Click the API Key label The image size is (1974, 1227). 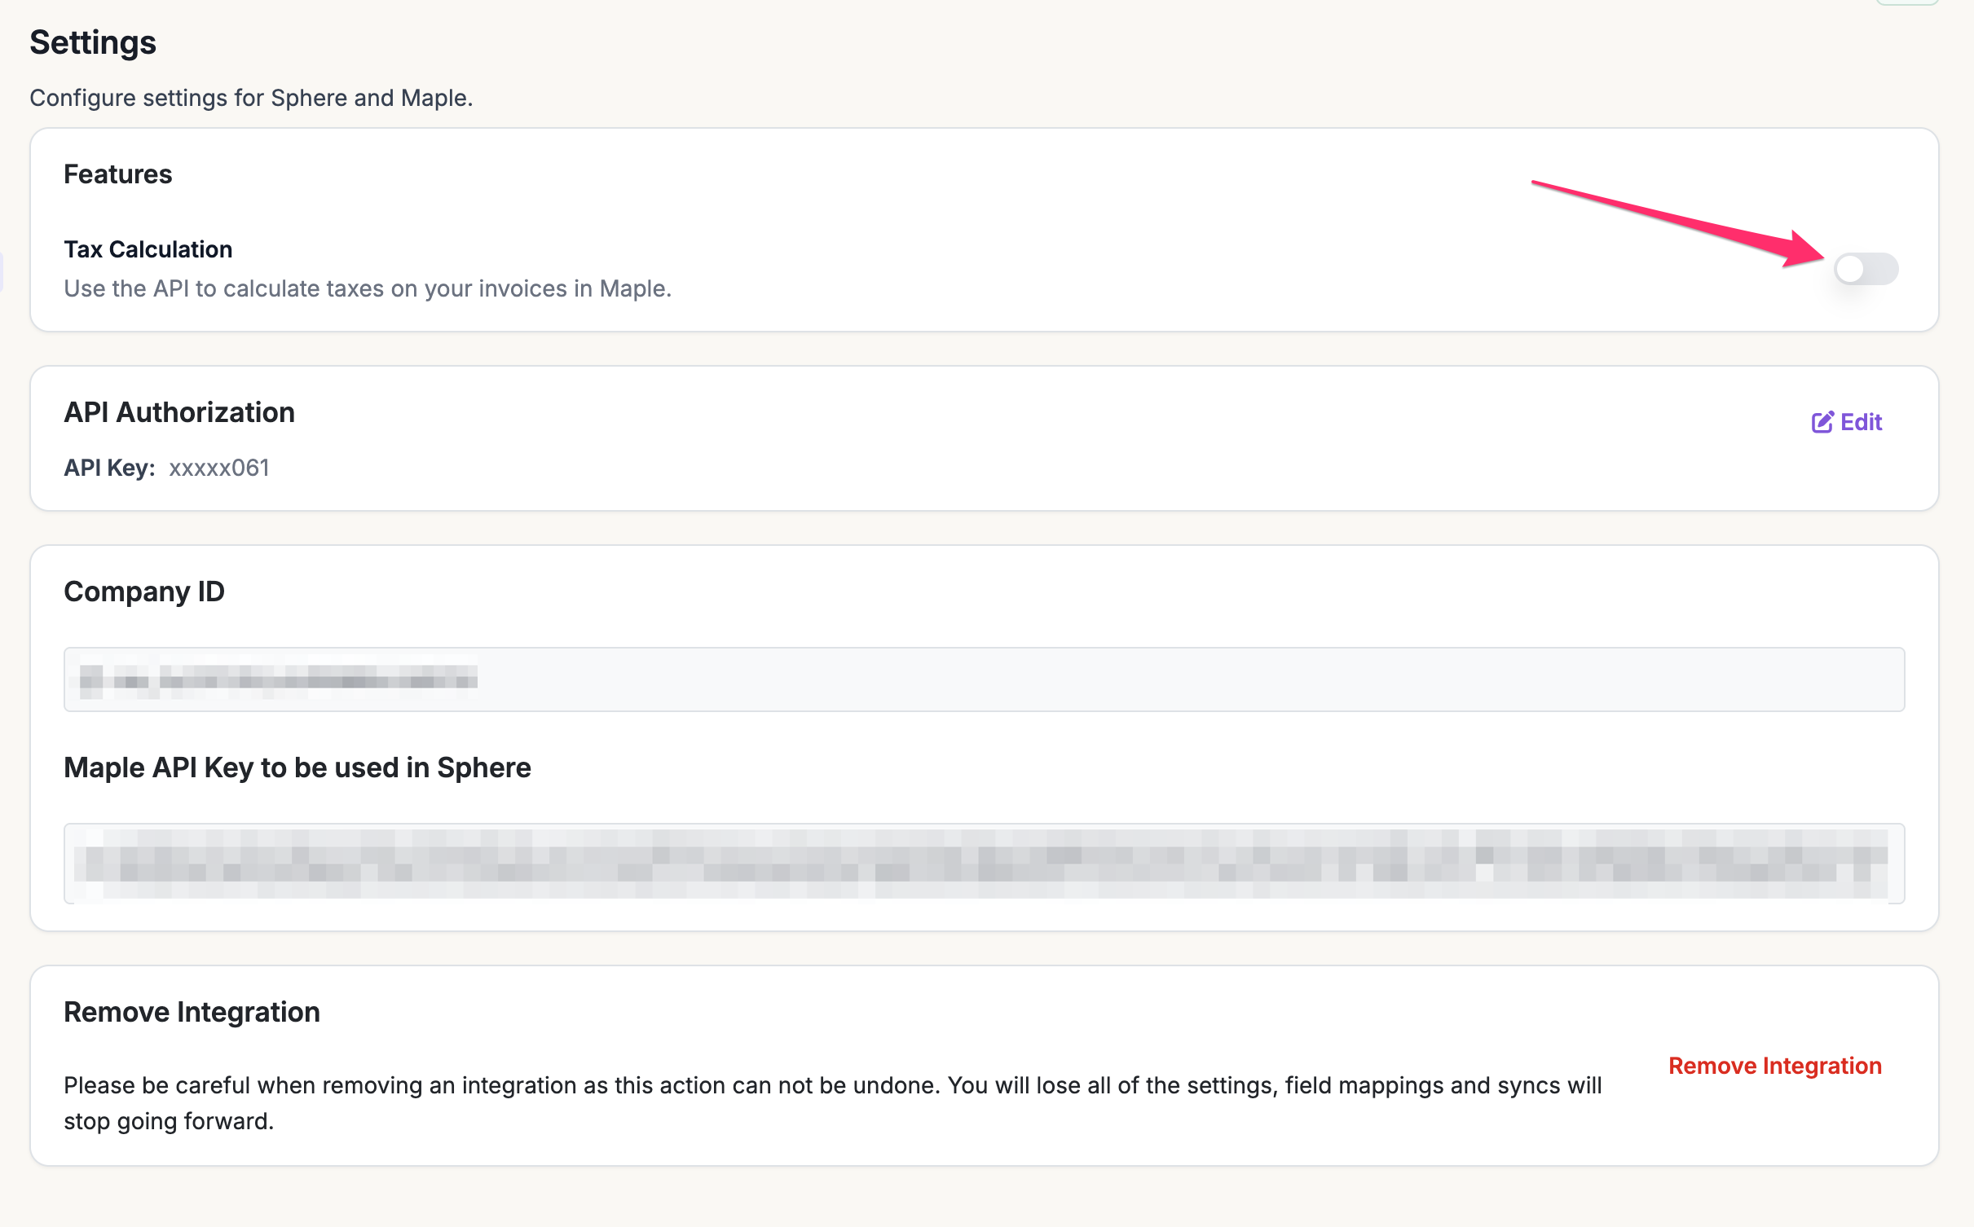pos(109,468)
